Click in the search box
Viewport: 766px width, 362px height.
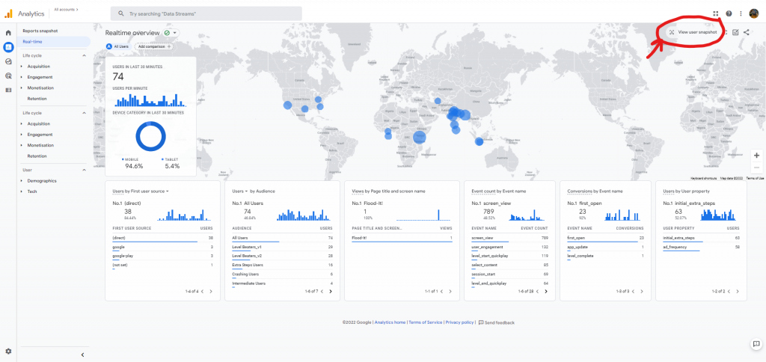point(206,13)
